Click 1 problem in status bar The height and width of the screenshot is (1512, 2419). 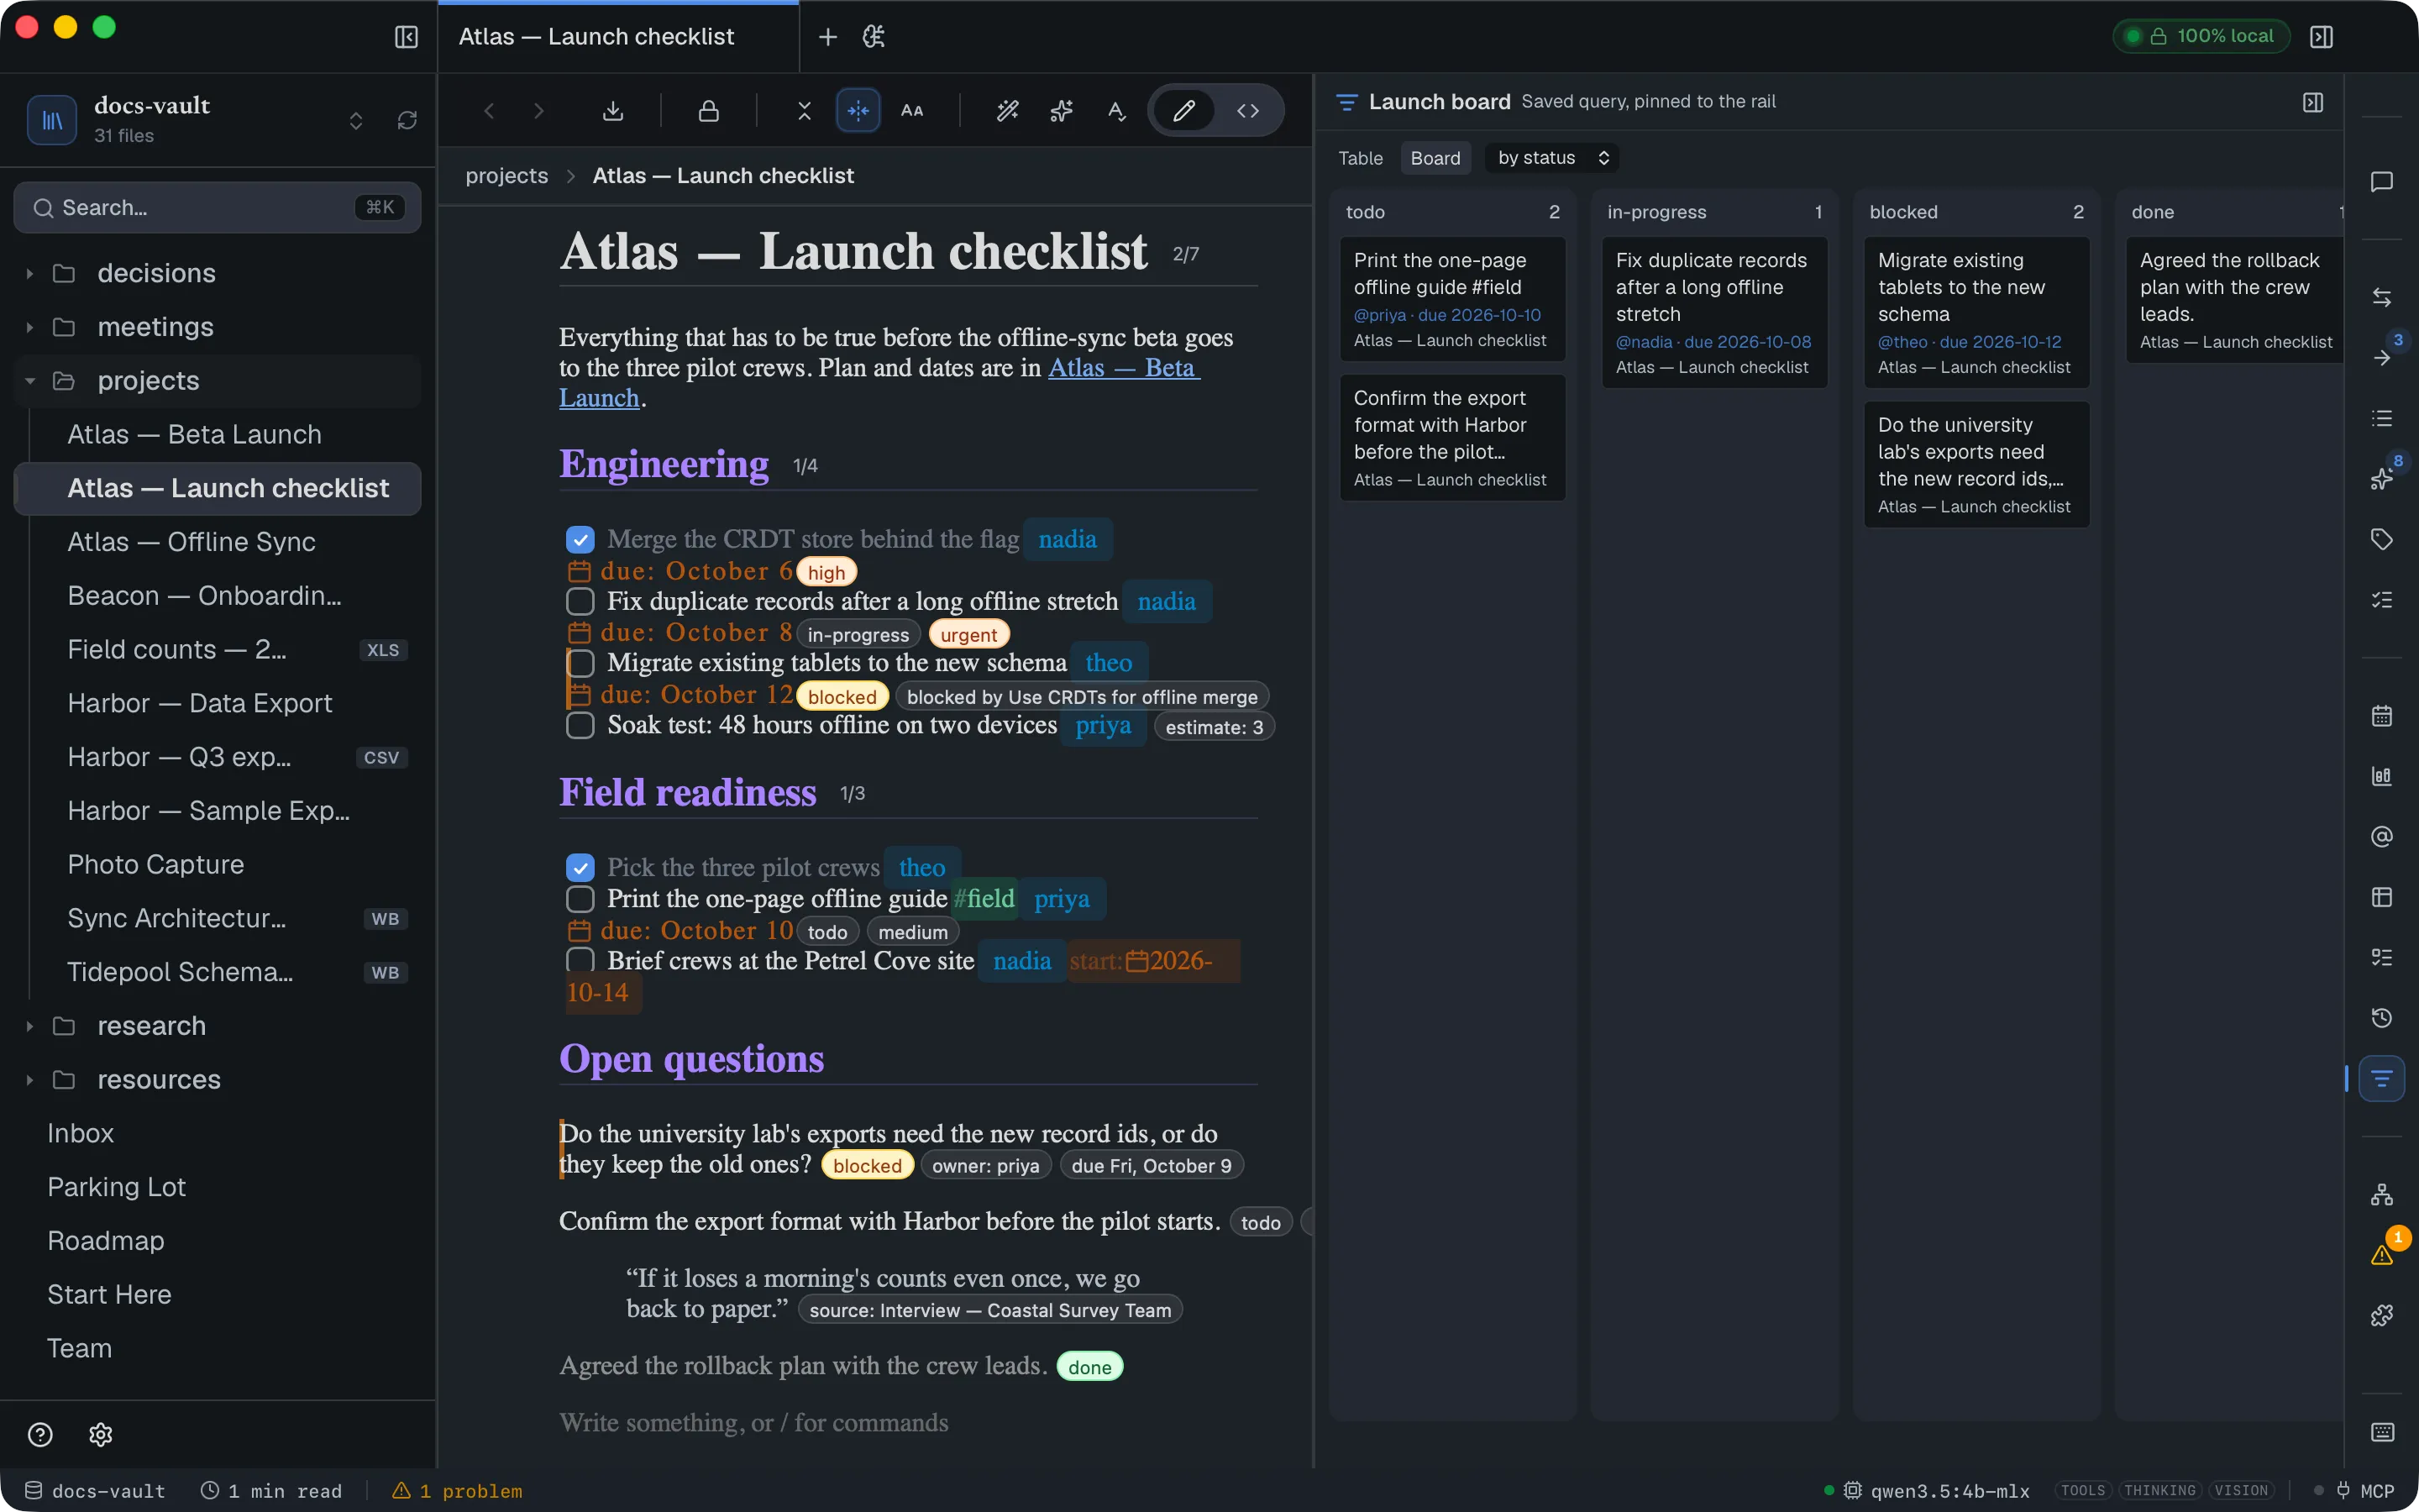click(x=458, y=1491)
